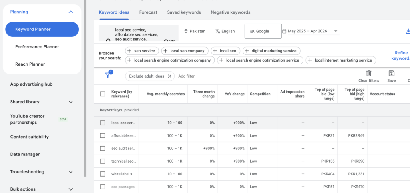Sort by Three month change column
The height and width of the screenshot is (193, 410).
(204, 94)
